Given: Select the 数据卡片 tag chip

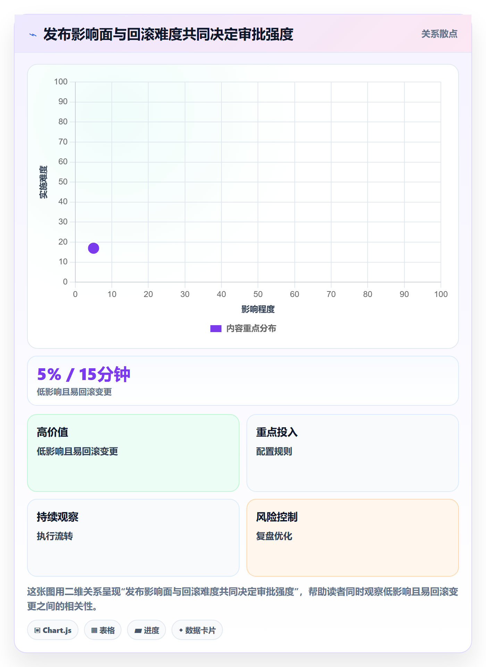Looking at the screenshot, I should [197, 630].
